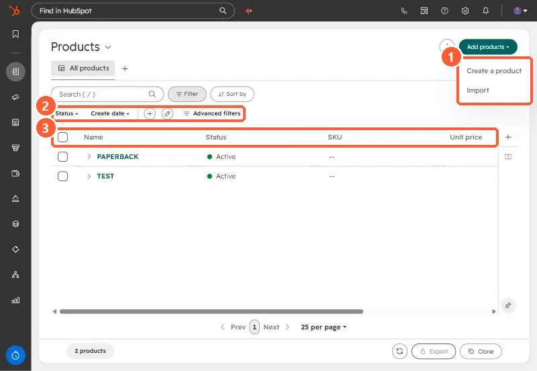
Task: Open the PAPERBACK product link
Action: [x=117, y=157]
